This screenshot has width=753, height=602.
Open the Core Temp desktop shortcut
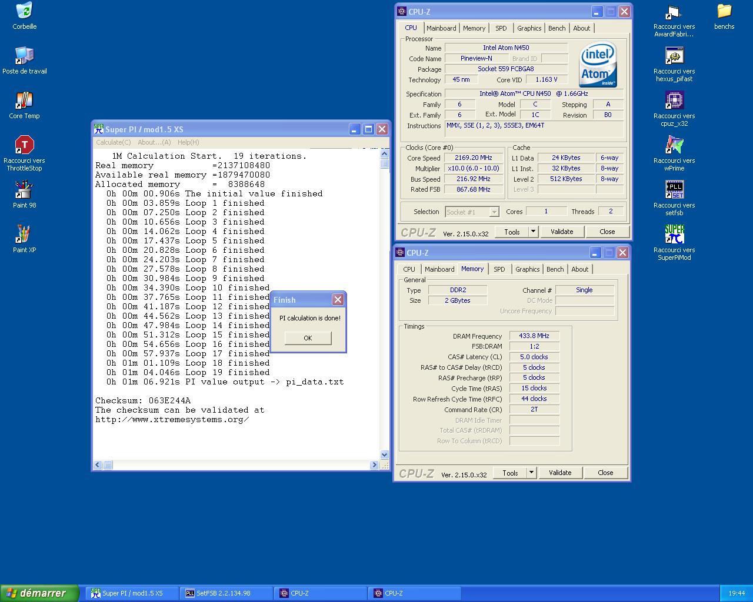(x=24, y=101)
